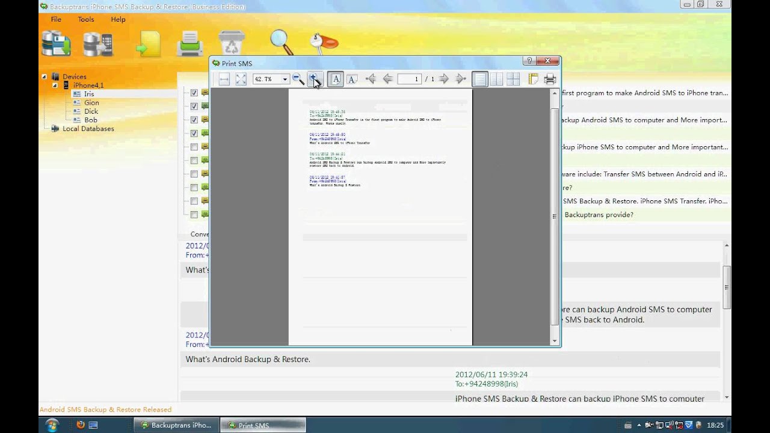Select two-page view layout
The height and width of the screenshot is (433, 770).
496,79
